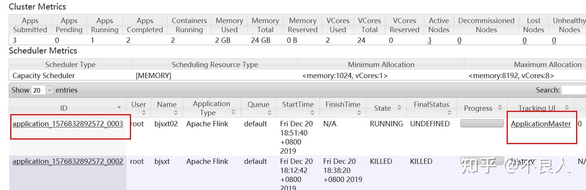Toggle Application Type sort arrows

click(233, 112)
